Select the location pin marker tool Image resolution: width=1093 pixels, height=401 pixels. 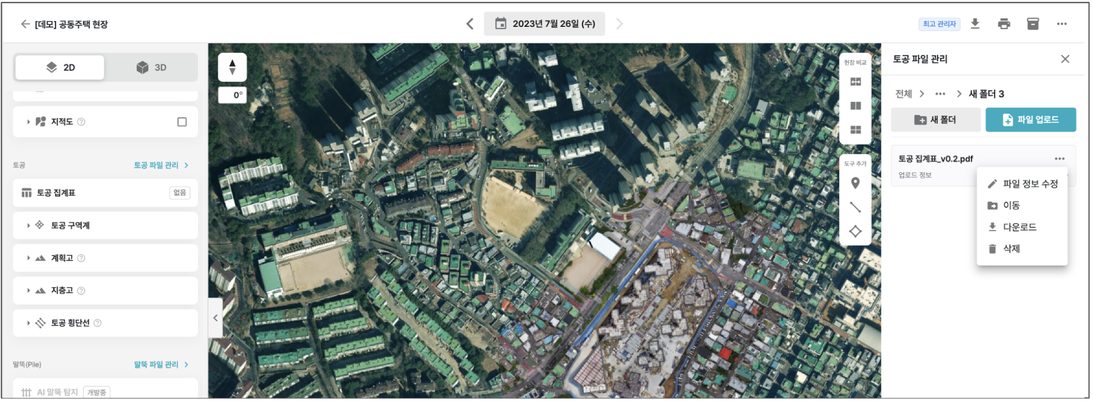click(855, 183)
